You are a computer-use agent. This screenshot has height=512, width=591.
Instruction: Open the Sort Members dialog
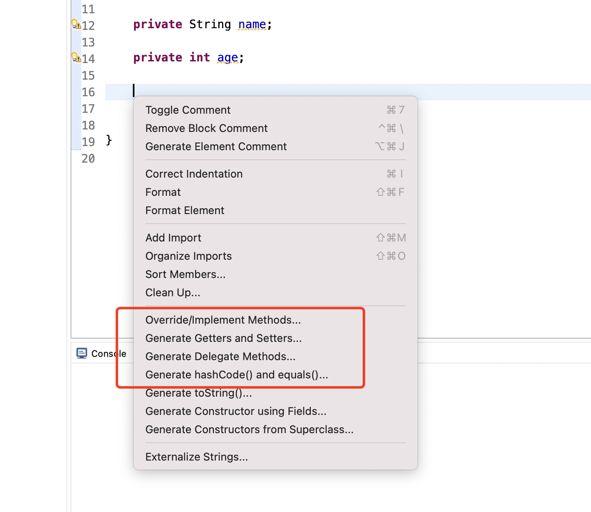(186, 274)
